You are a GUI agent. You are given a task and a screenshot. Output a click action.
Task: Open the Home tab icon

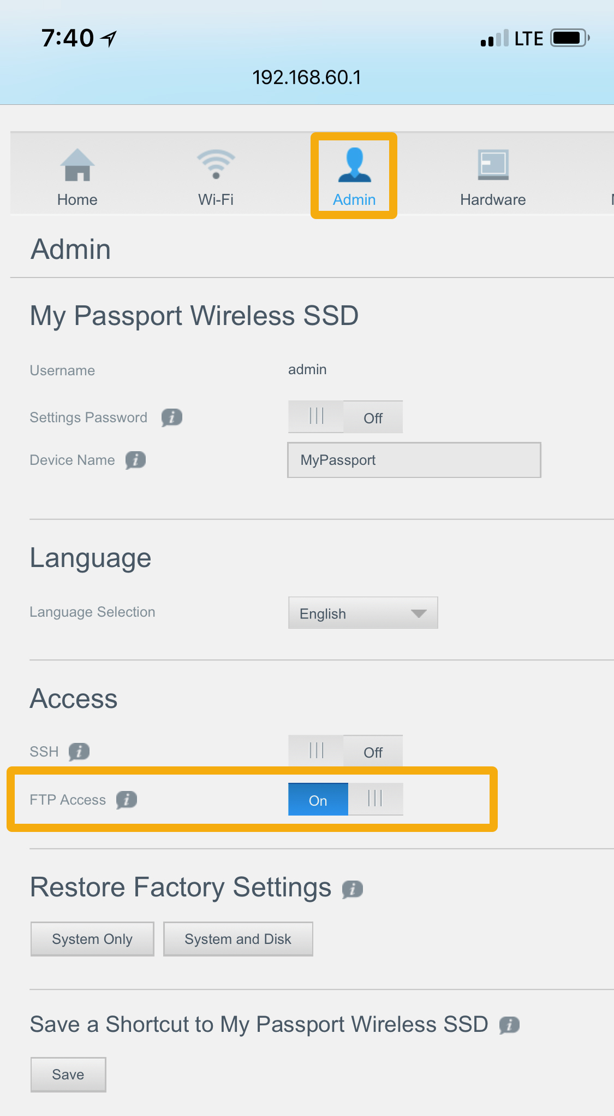78,165
